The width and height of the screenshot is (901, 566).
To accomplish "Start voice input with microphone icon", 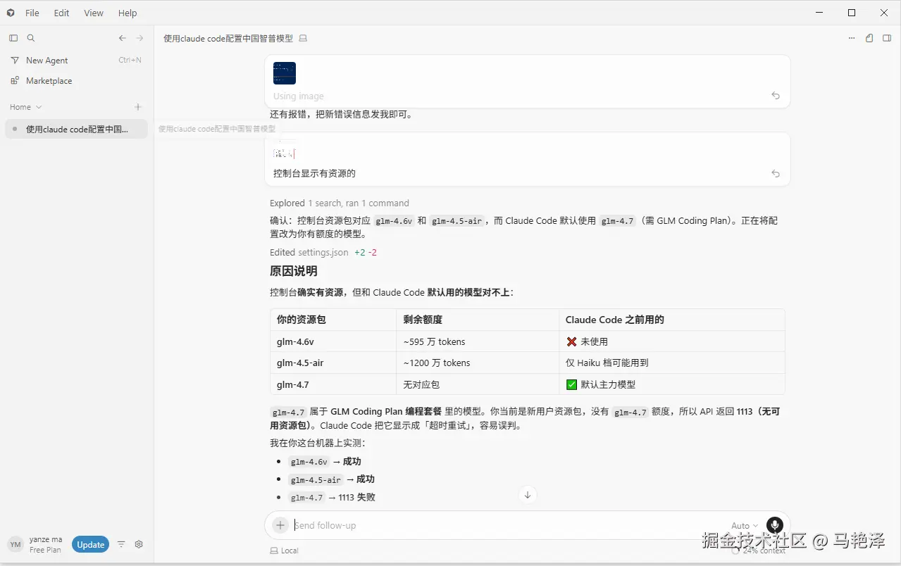I will pyautogui.click(x=775, y=525).
